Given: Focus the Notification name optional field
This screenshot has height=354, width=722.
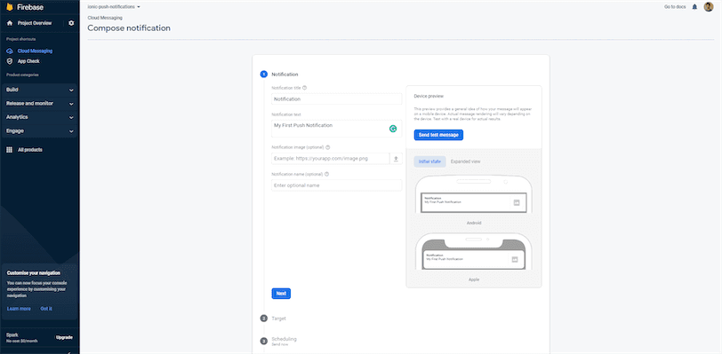Looking at the screenshot, I should [x=337, y=185].
